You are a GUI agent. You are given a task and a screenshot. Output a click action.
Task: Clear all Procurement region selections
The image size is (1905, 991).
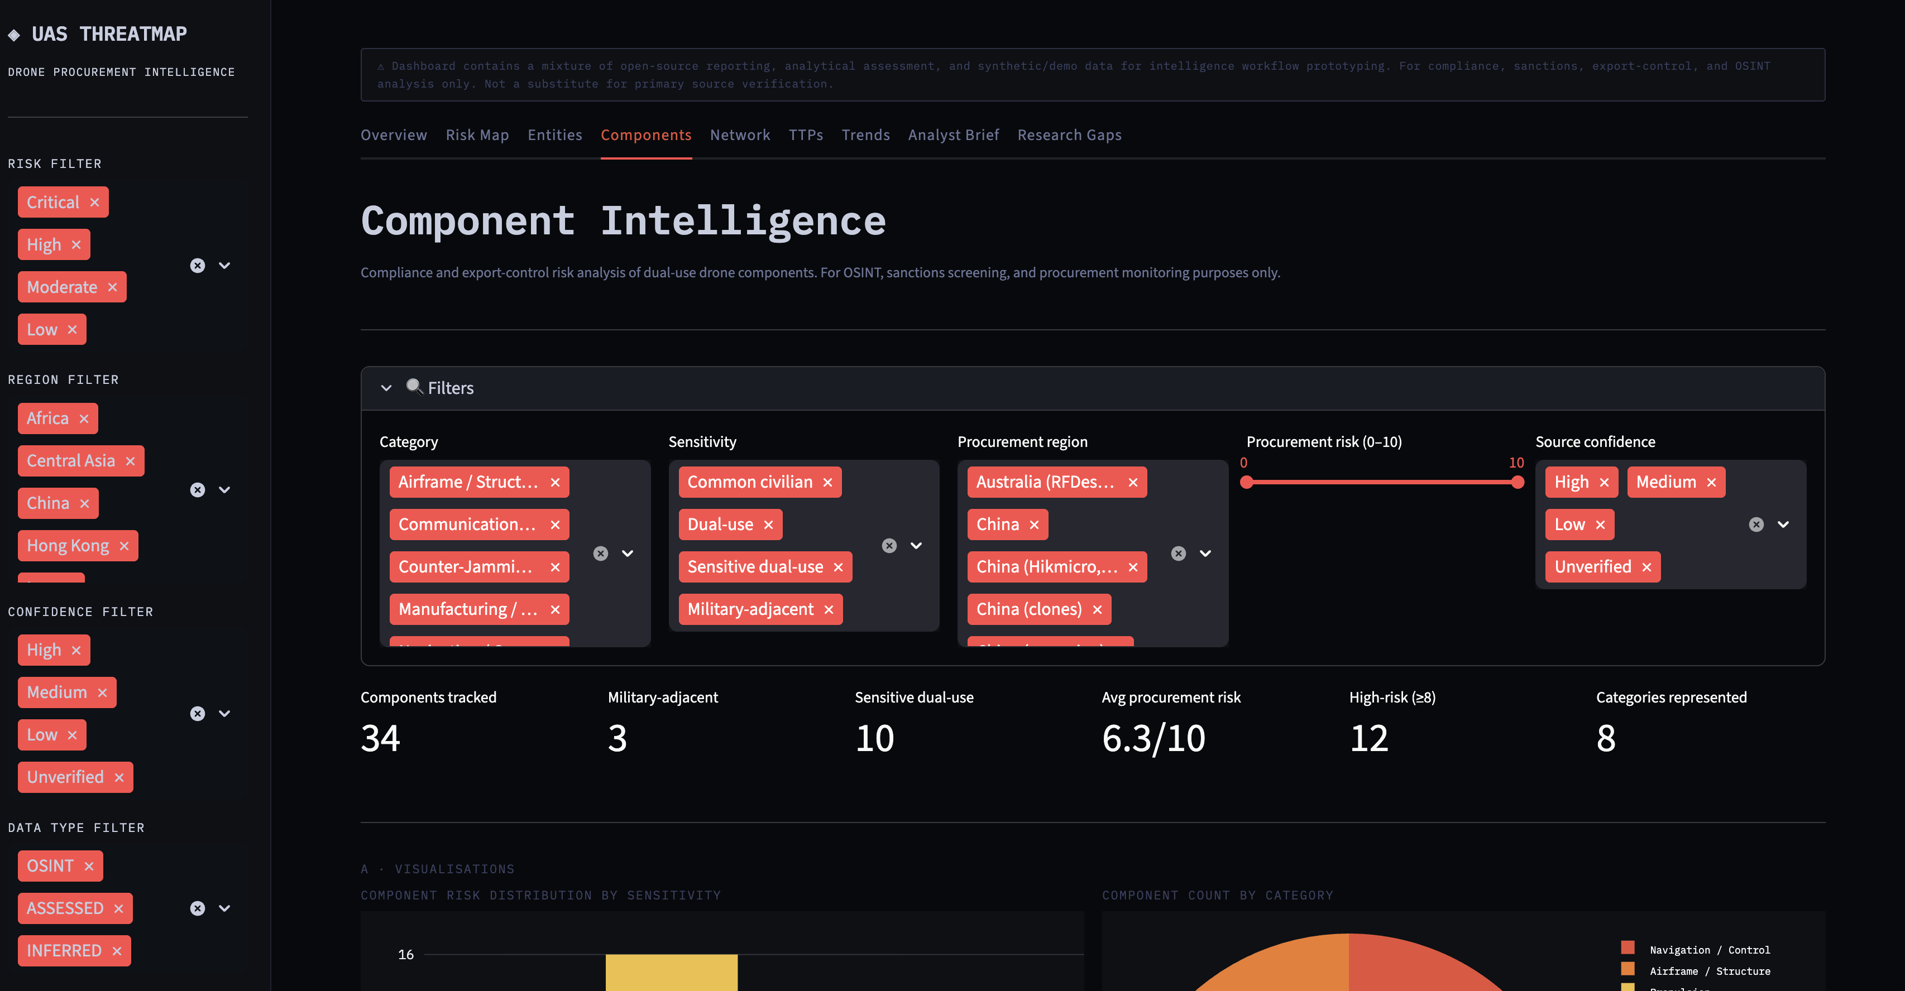pos(1179,554)
